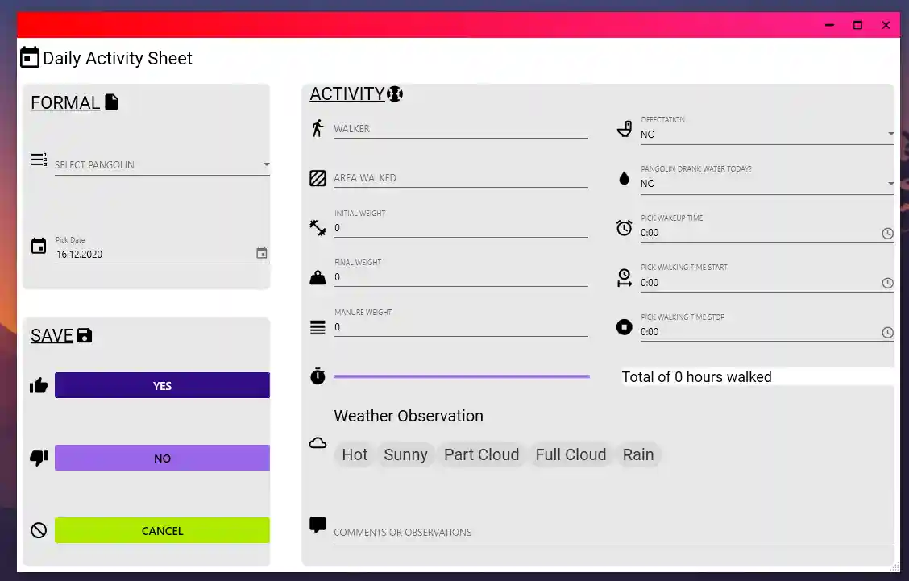Image resolution: width=909 pixels, height=581 pixels.
Task: Close the Daily Activity Sheet window
Action: pyautogui.click(x=886, y=25)
